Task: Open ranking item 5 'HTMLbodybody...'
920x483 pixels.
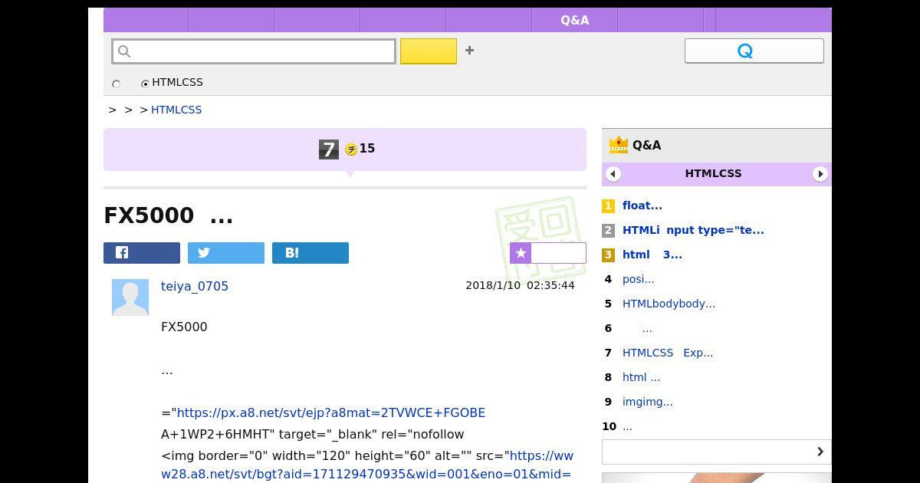Action: [669, 304]
